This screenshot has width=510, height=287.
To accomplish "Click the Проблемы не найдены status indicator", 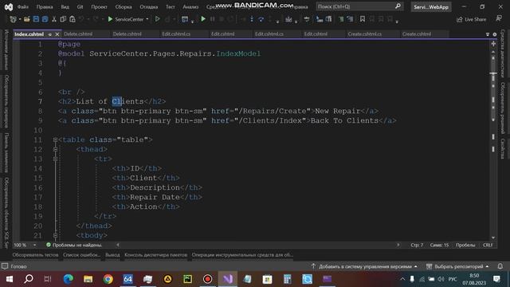I will click(x=74, y=245).
